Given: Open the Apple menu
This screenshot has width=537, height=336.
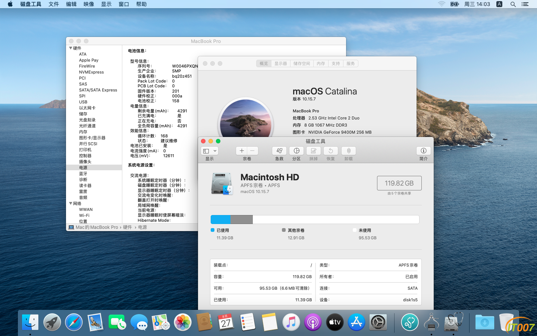Looking at the screenshot, I should (10, 4).
